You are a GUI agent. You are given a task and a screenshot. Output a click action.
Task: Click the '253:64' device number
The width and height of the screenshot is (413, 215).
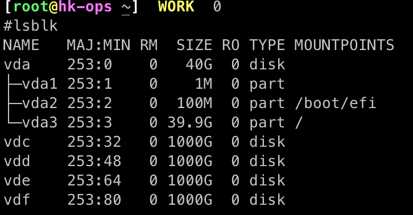click(94, 180)
